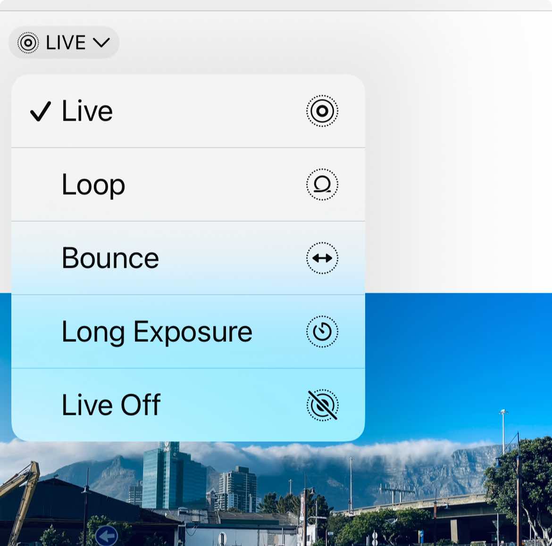
Task: Select Live Off to disable Live Photo
Action: click(188, 405)
